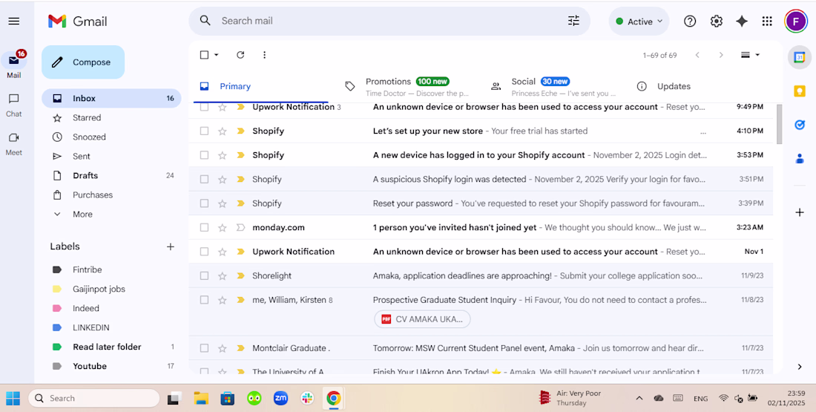
Task: Open the Purchases folder
Action: (x=93, y=194)
